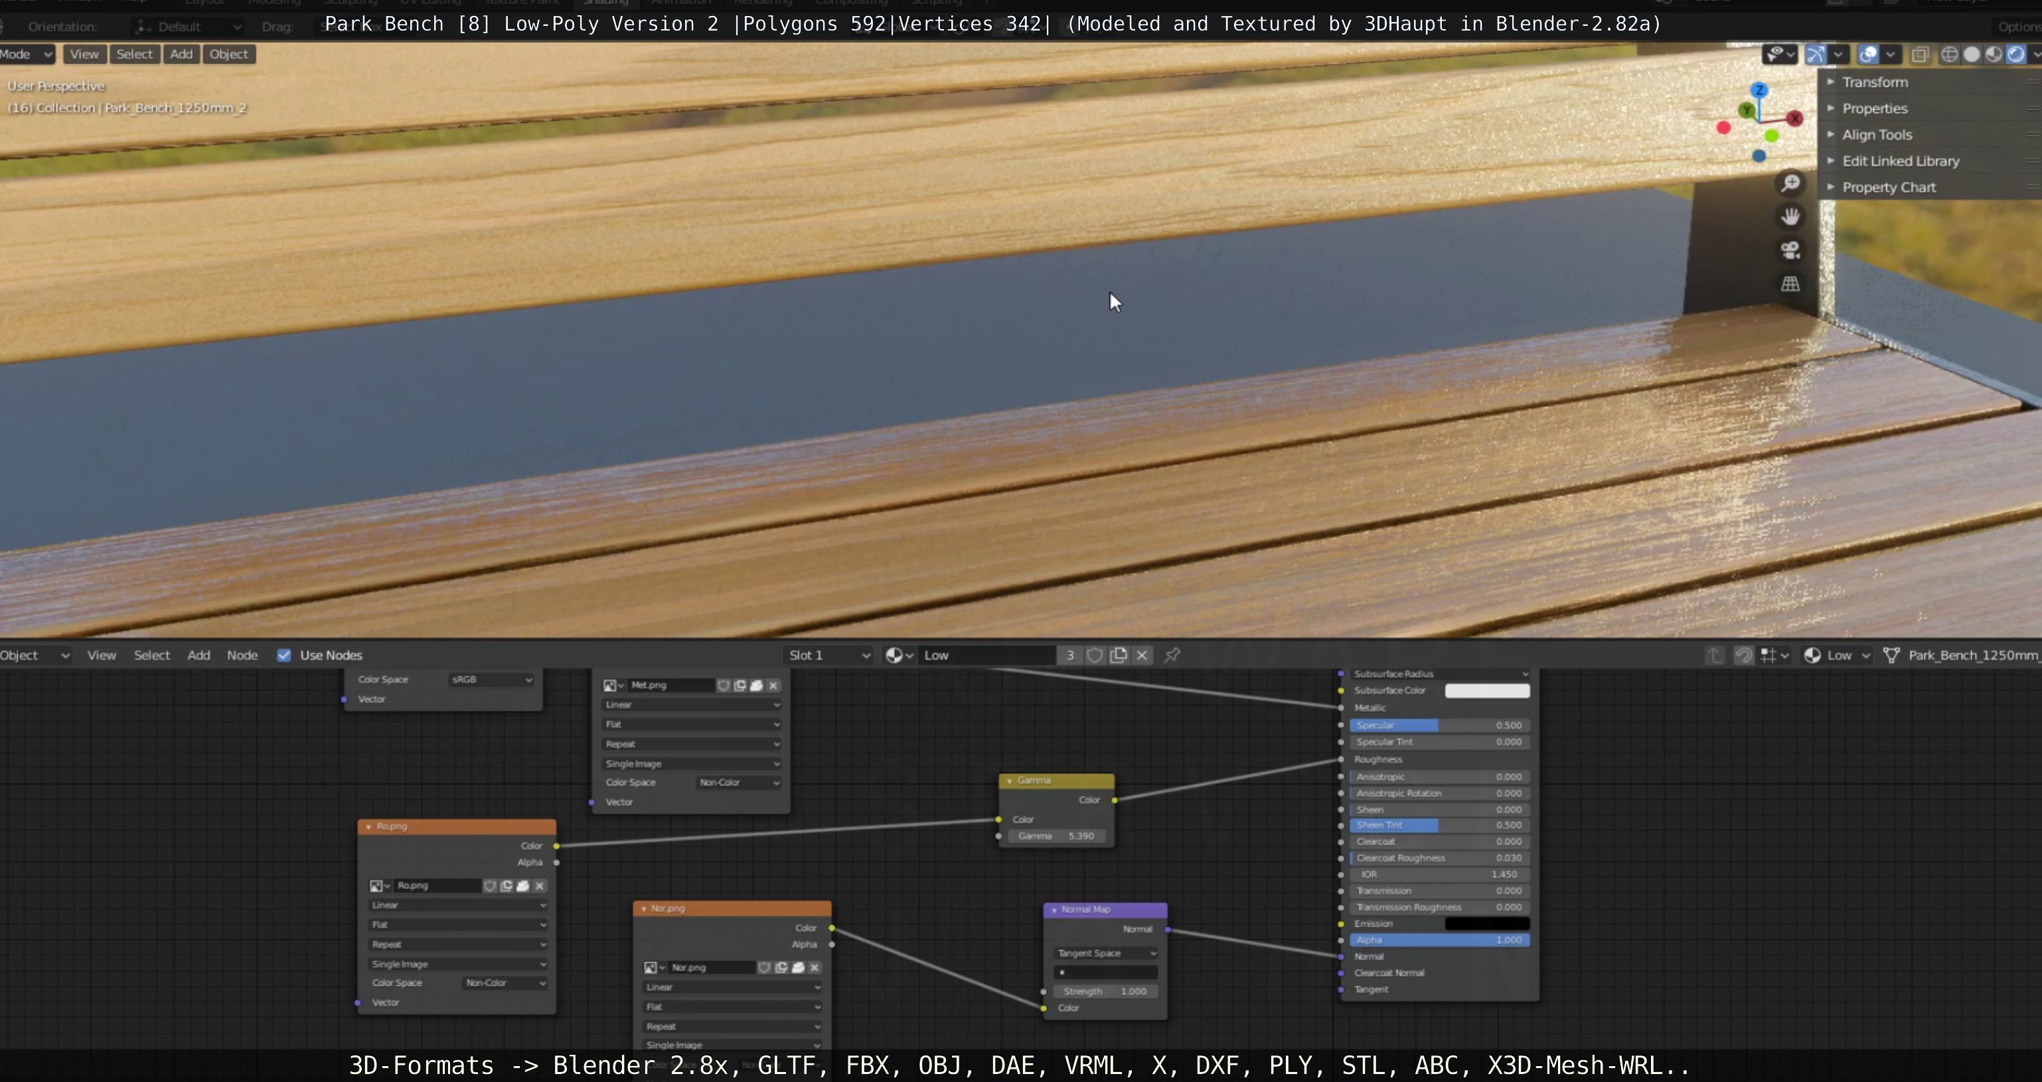2042x1082 pixels.
Task: Click fake user shield for Low material
Action: pos(1095,655)
